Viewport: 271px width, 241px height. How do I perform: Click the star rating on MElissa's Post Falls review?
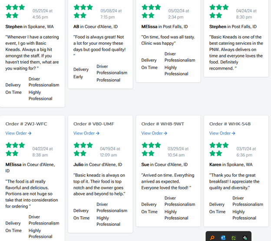pos(151,11)
